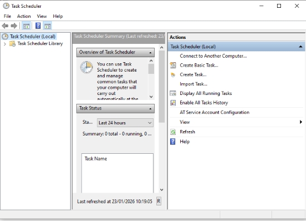Click Create Basic Task... action
Screen dimensions: 306x221
coord(199,65)
